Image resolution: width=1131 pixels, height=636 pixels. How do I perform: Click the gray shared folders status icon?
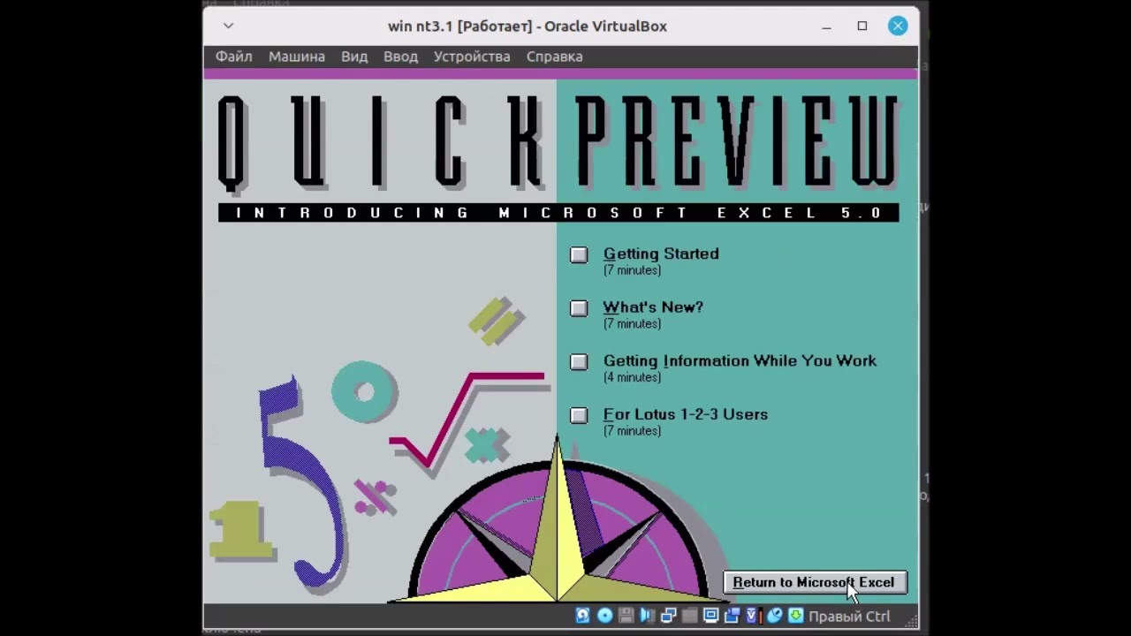[689, 616]
